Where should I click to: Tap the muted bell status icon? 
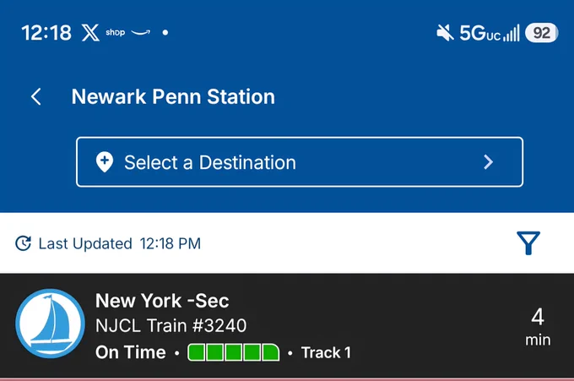point(445,33)
